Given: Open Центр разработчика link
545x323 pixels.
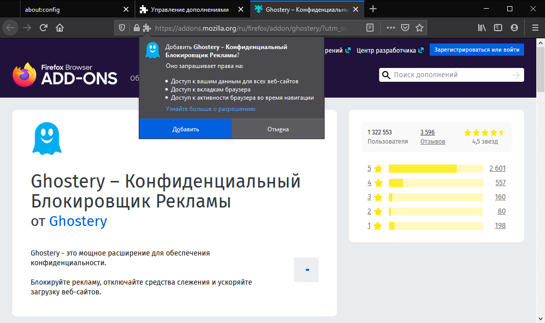Looking at the screenshot, I should [390, 50].
